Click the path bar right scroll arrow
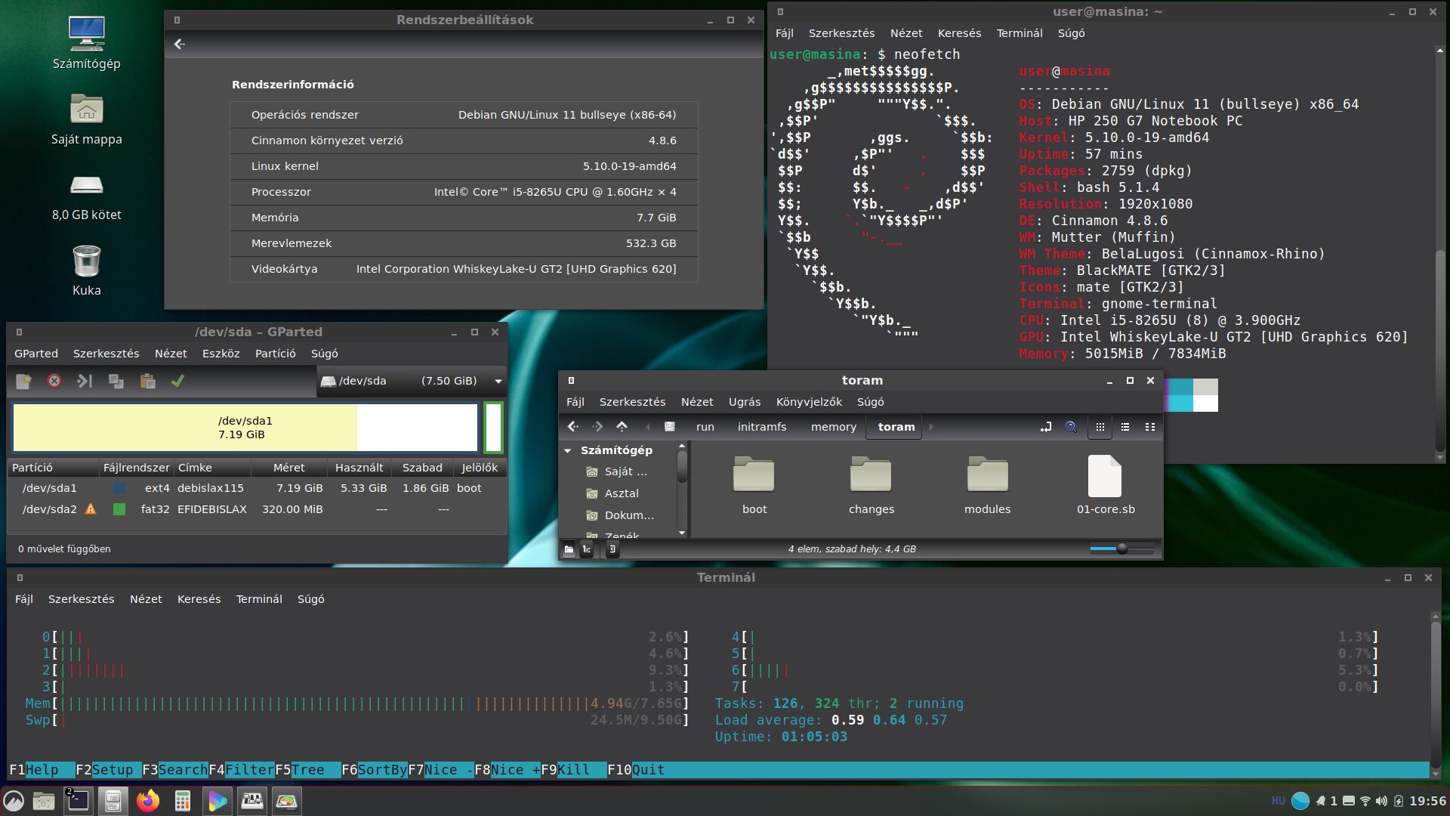This screenshot has height=816, width=1450. (x=931, y=427)
